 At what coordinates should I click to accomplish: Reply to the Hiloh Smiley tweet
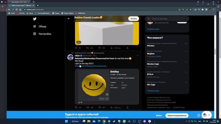point(76,107)
